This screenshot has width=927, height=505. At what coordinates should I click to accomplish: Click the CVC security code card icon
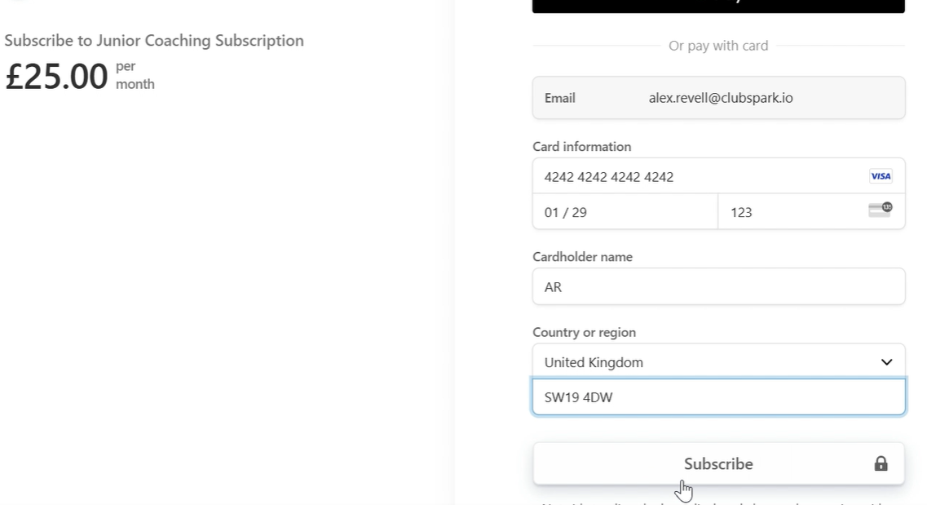coord(880,210)
